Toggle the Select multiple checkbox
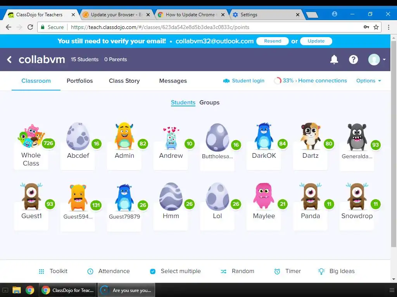 (153, 271)
